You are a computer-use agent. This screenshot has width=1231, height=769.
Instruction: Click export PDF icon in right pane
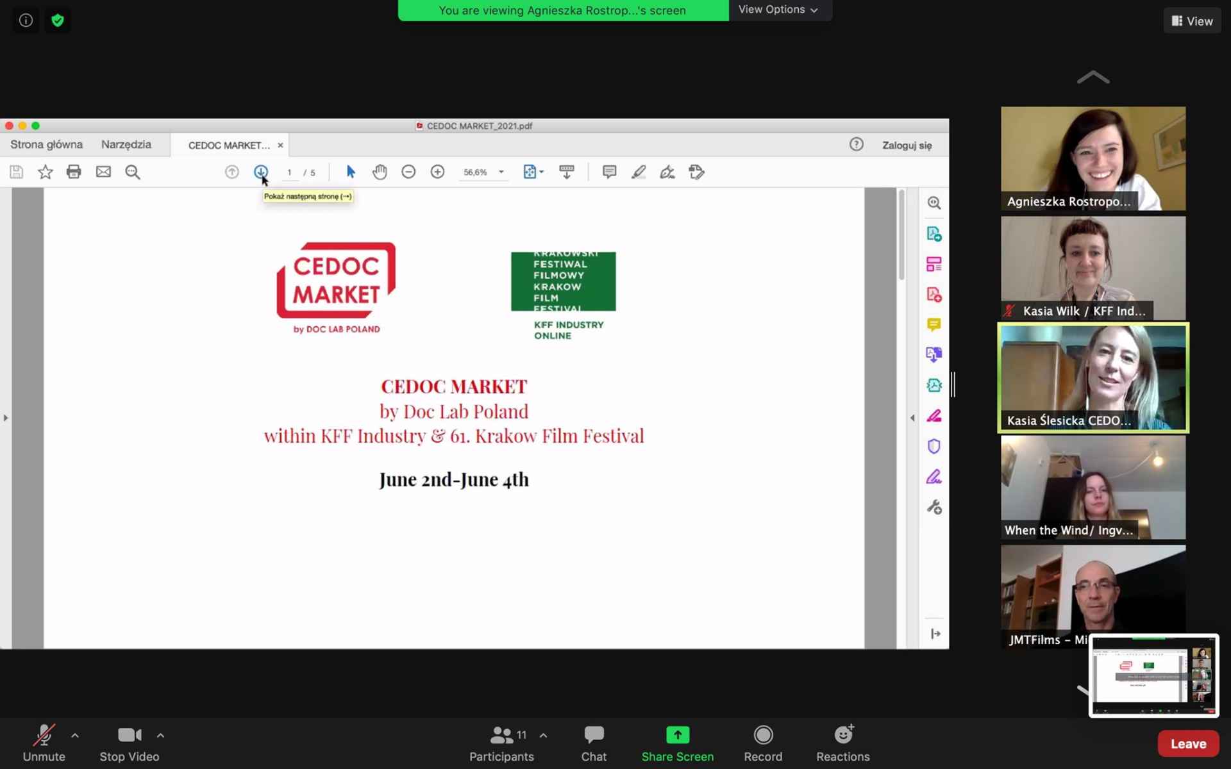(934, 234)
